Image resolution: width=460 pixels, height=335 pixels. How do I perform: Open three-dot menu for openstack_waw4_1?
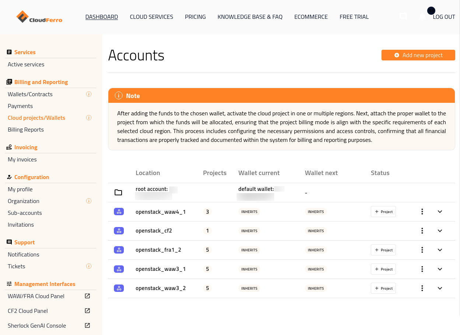click(x=422, y=212)
